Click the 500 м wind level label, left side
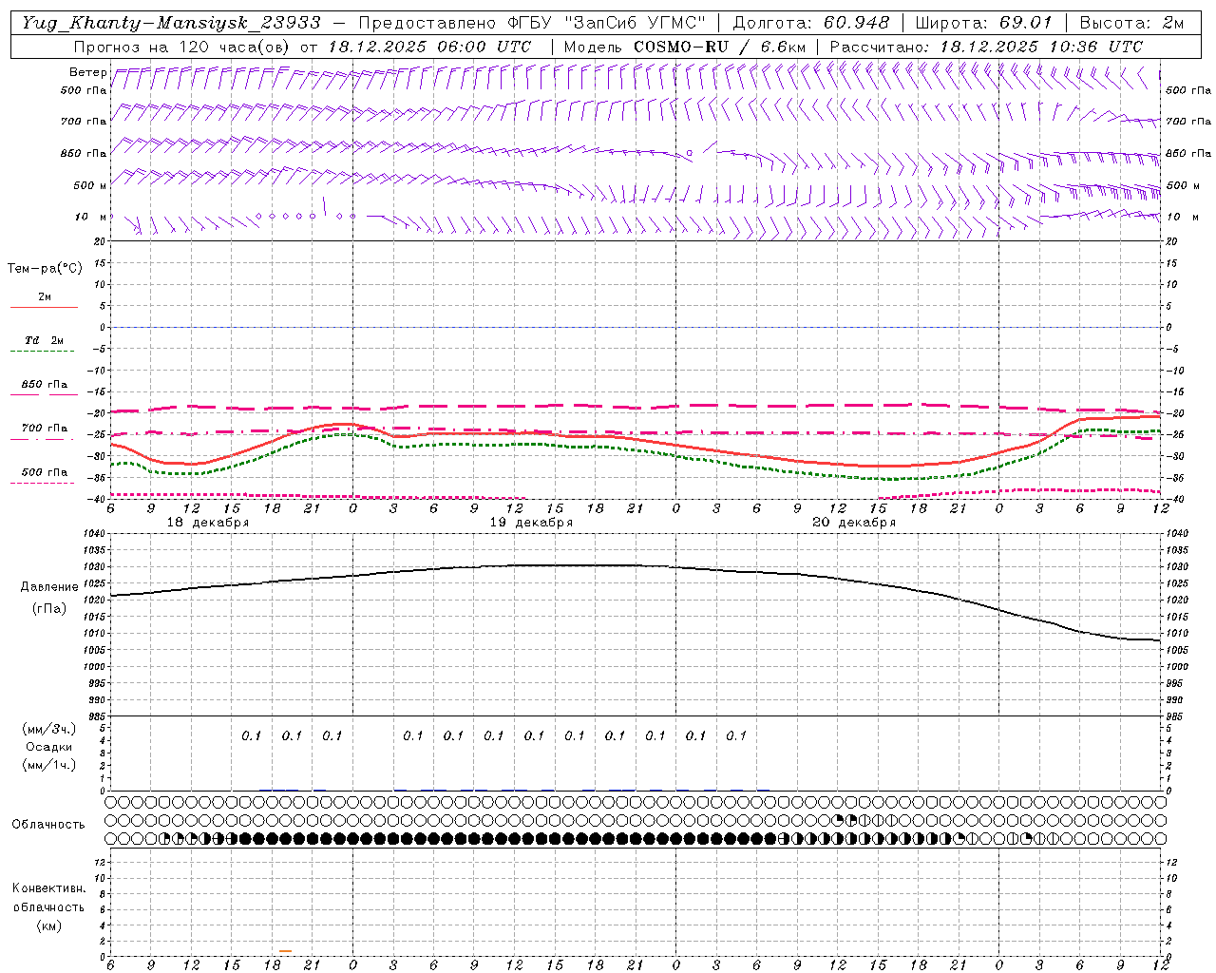The height and width of the screenshot is (973, 1216). [x=90, y=185]
